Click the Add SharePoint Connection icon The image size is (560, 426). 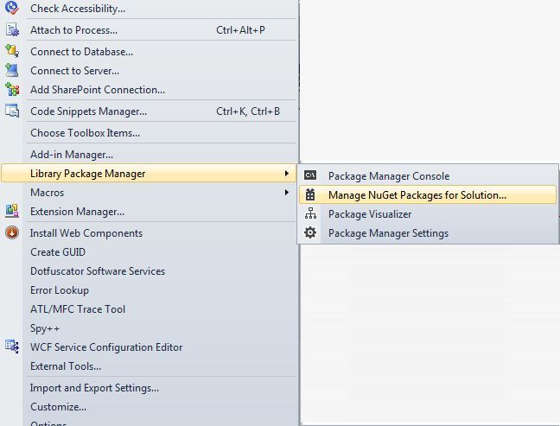point(12,90)
